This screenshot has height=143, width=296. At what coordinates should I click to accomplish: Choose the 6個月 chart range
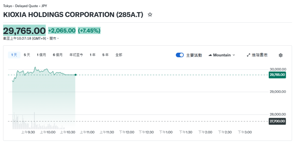pos(58,55)
